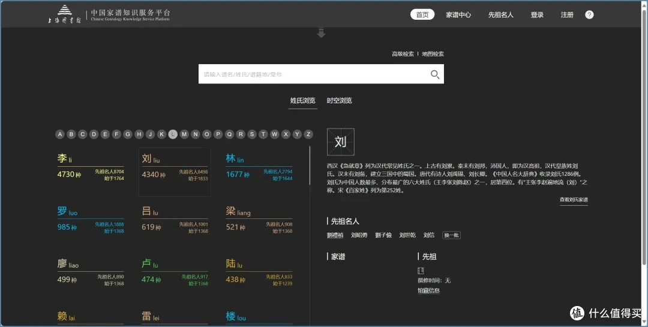Select letter K surname filter

(161, 134)
